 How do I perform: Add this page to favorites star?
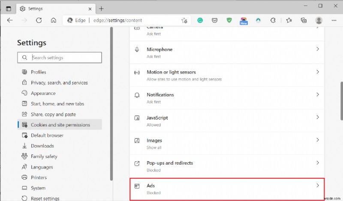pyautogui.click(x=184, y=20)
